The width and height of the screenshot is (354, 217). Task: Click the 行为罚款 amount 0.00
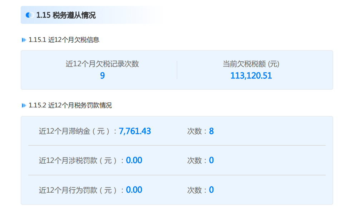(x=134, y=190)
